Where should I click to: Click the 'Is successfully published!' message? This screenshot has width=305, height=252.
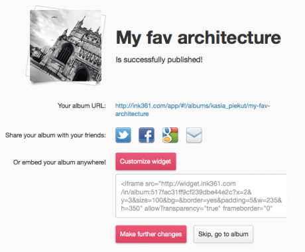tap(159, 60)
